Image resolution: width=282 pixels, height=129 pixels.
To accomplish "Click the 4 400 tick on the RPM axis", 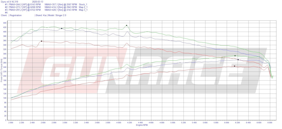I will pyautogui.click(x=140, y=123).
